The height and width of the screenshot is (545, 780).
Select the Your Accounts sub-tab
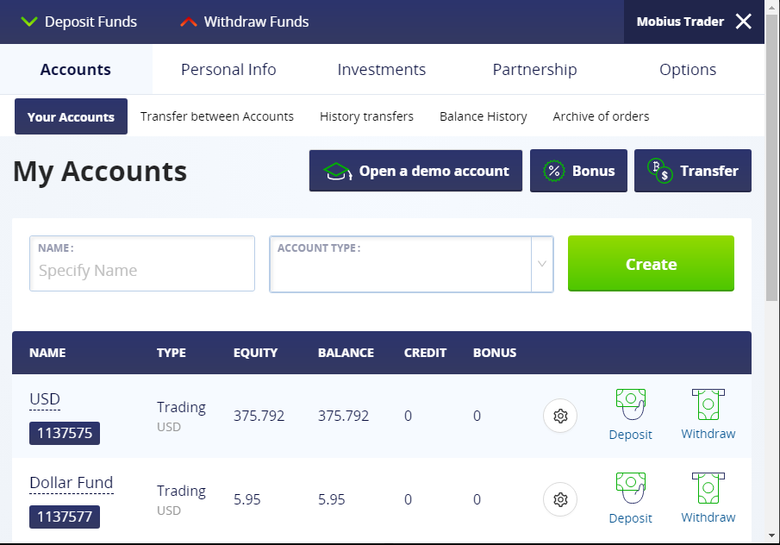(72, 116)
